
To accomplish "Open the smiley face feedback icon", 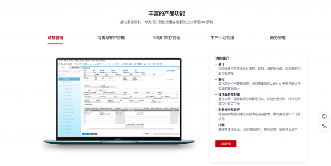I will click(324, 116).
